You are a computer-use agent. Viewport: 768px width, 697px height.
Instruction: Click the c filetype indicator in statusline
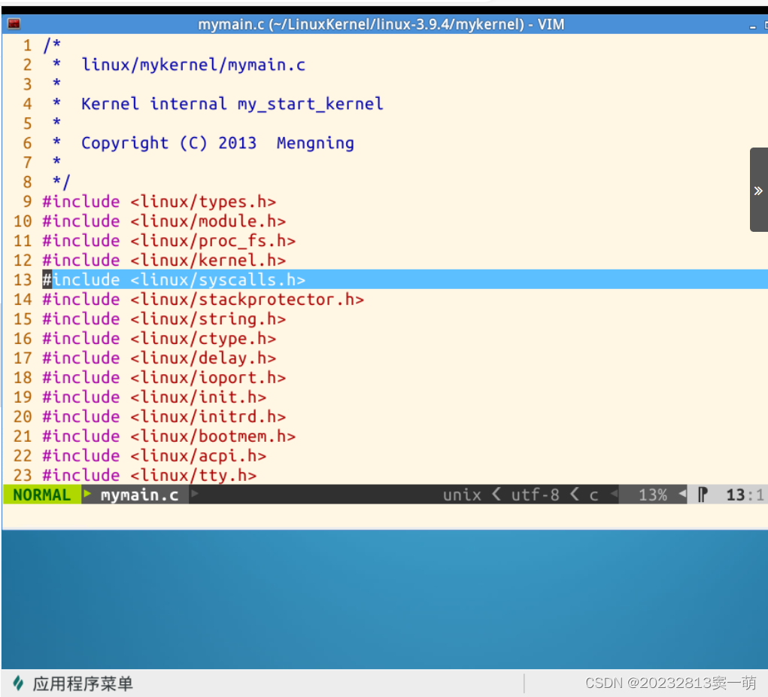[x=593, y=495]
